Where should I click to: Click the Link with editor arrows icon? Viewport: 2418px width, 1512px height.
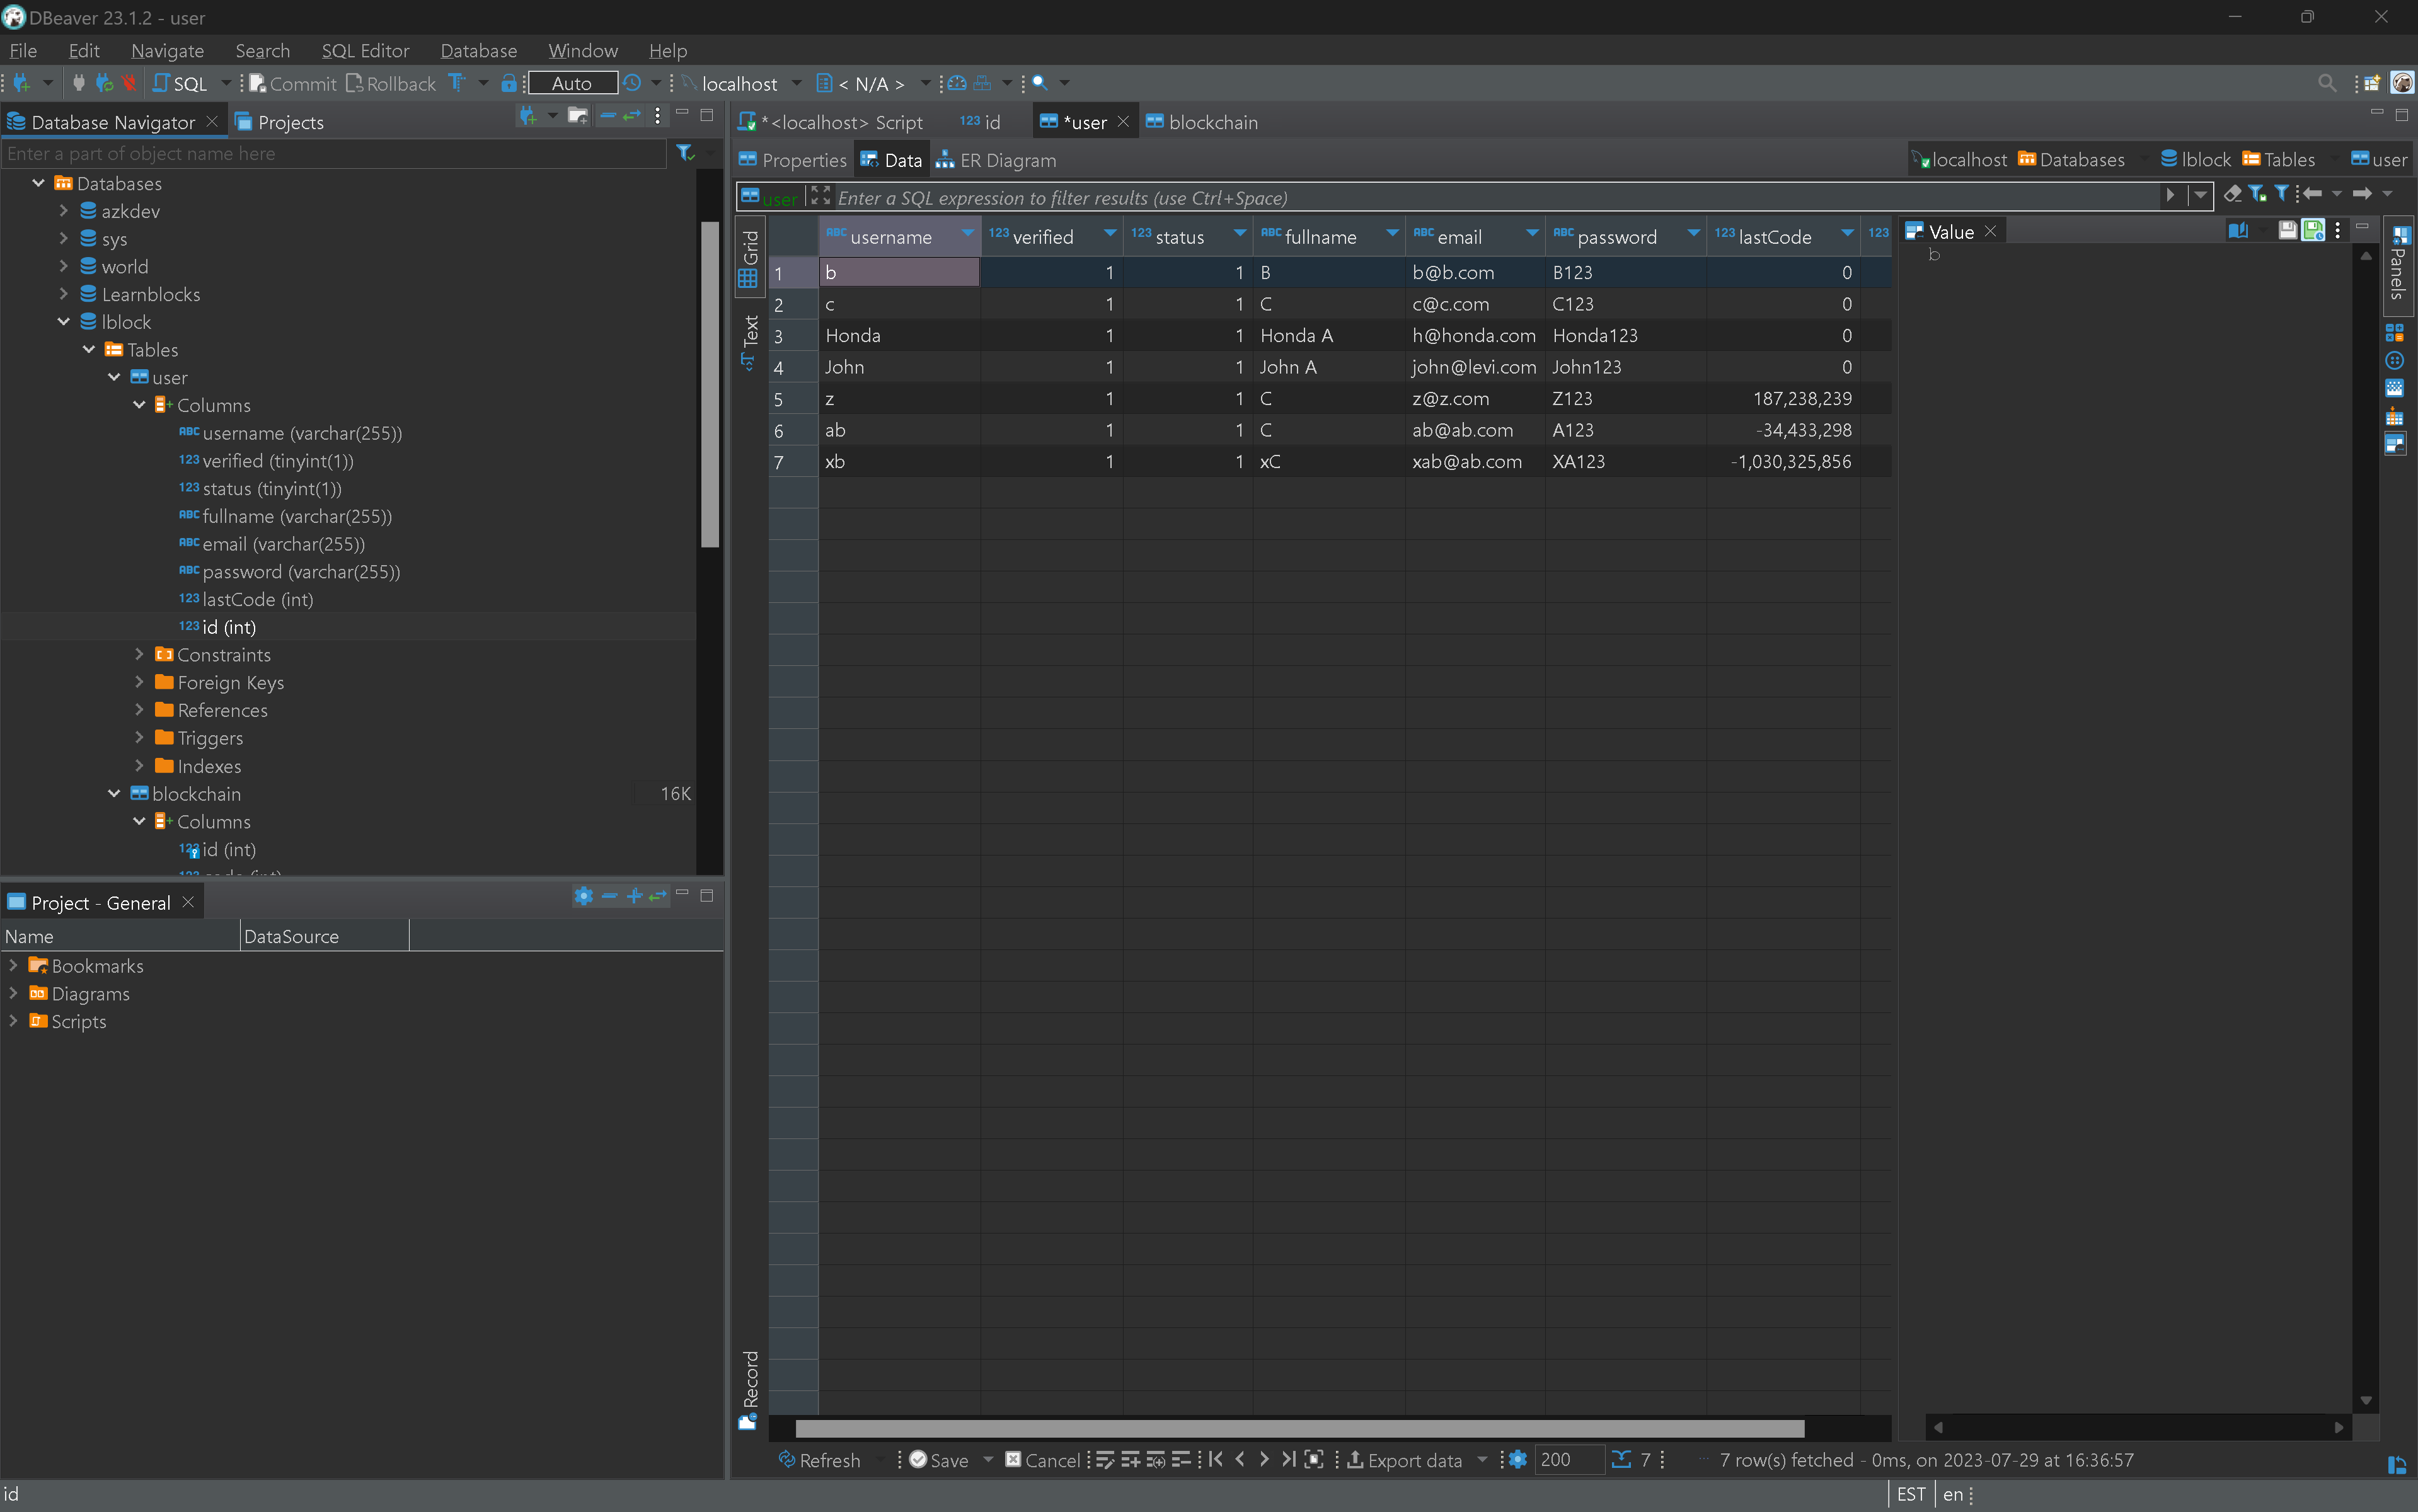631,117
